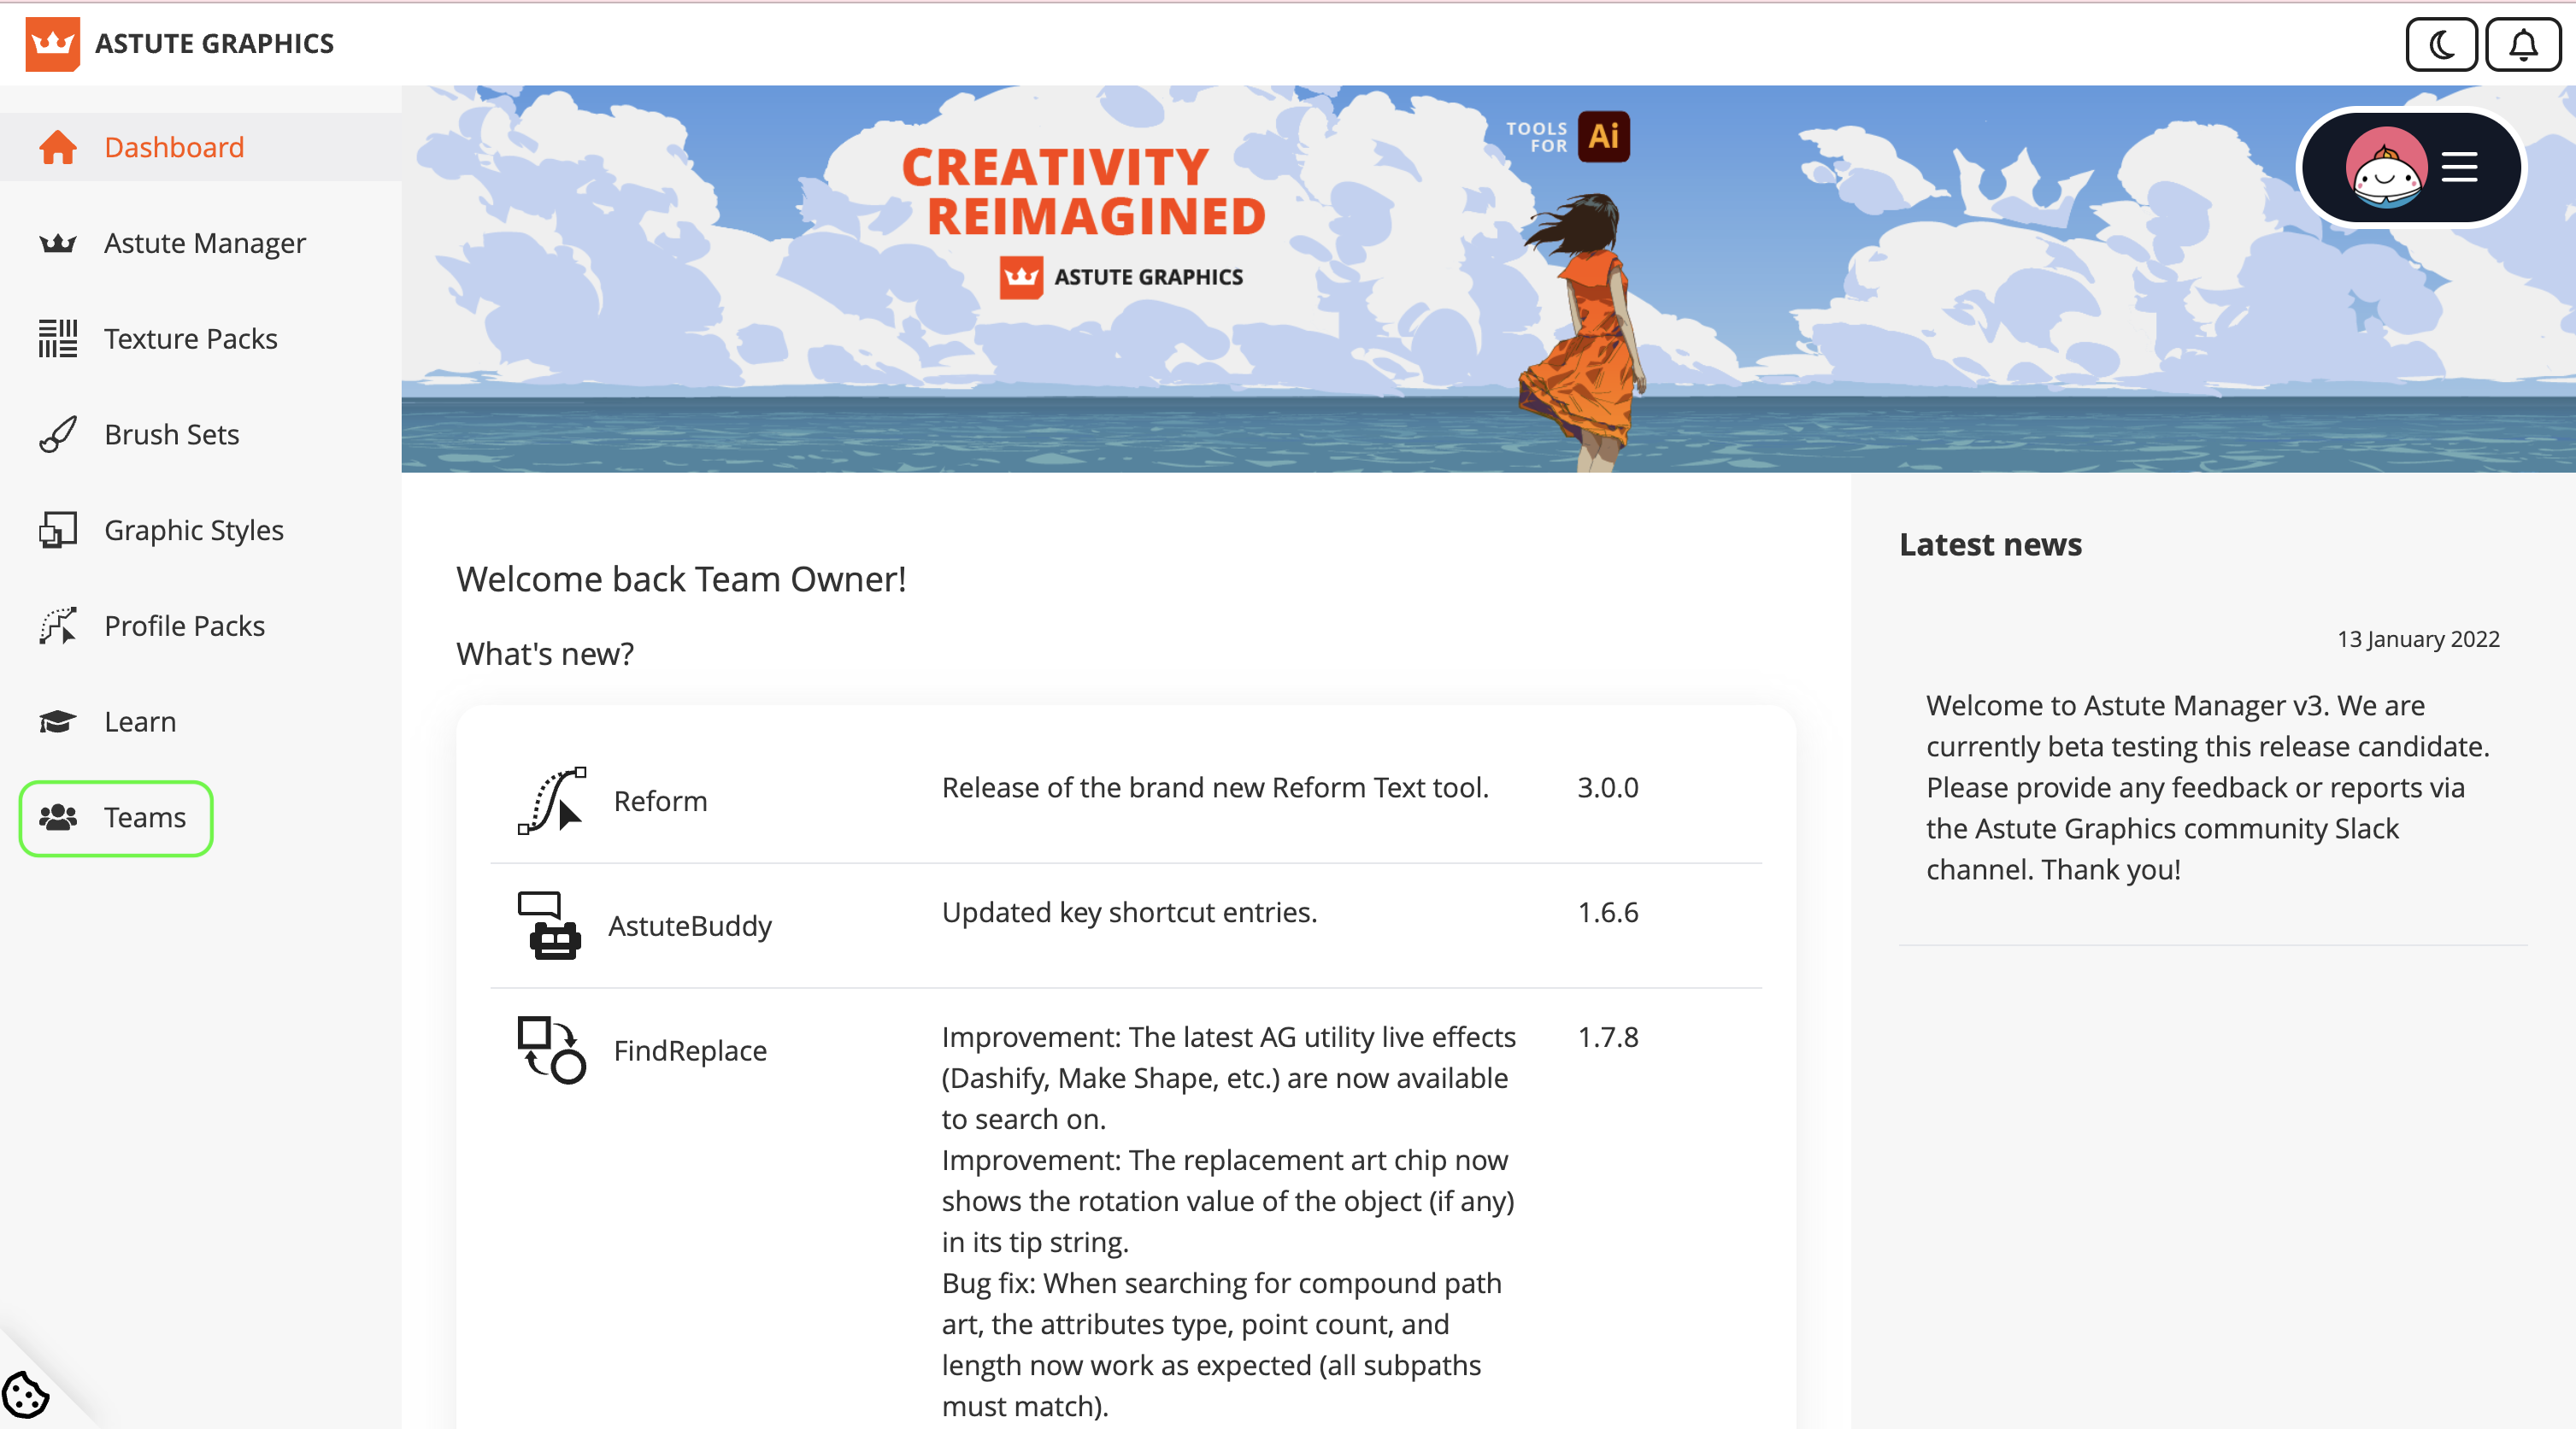Viewport: 2576px width, 1429px height.
Task: Click the FindReplace plugin icon
Action: click(x=551, y=1050)
